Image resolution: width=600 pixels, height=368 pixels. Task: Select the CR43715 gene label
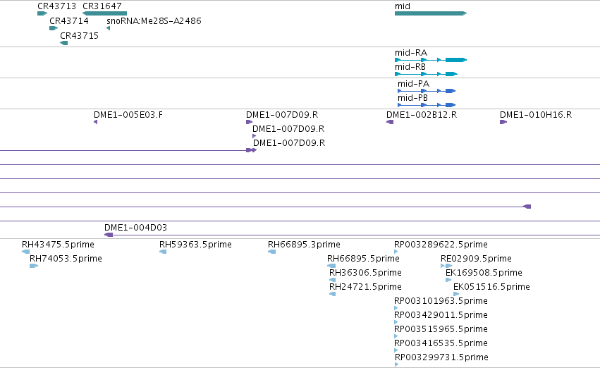click(x=79, y=35)
